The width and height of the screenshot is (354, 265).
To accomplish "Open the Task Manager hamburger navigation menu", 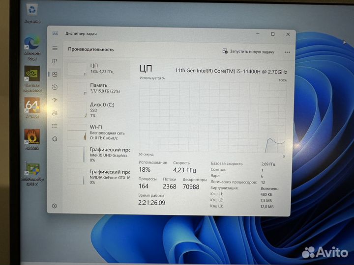I will click(x=55, y=48).
